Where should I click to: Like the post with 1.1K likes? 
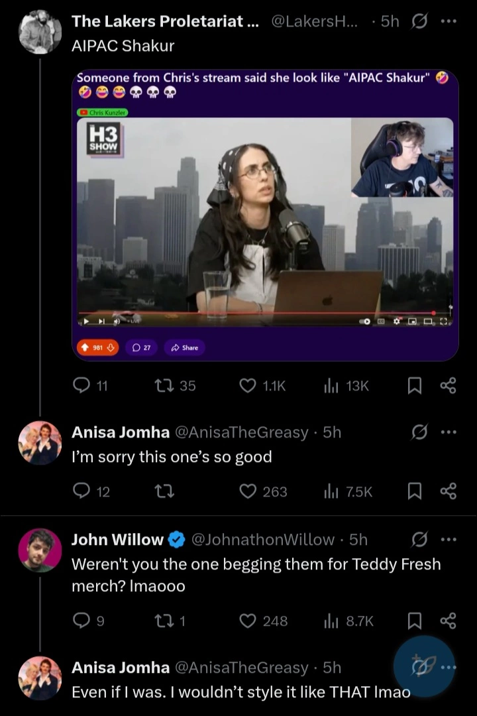coord(262,386)
